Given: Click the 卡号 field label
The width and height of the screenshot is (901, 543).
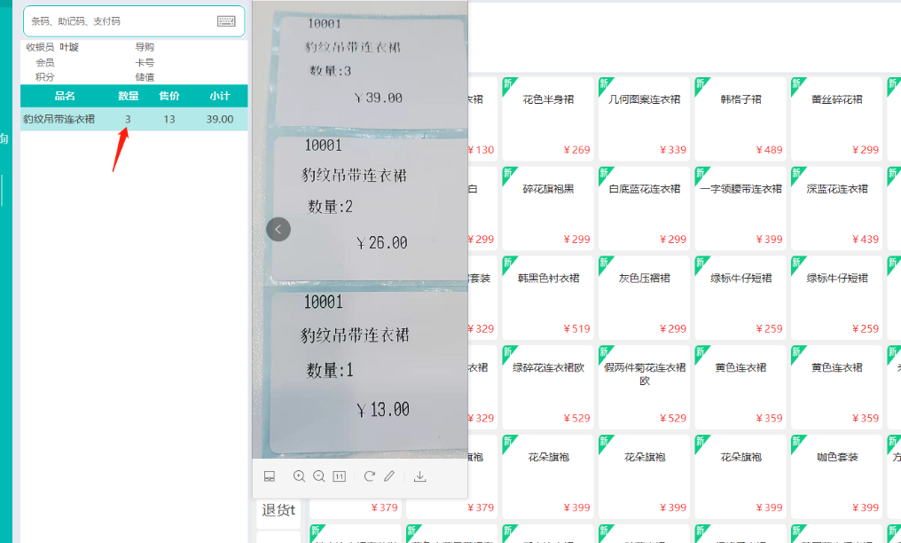Looking at the screenshot, I should [145, 62].
